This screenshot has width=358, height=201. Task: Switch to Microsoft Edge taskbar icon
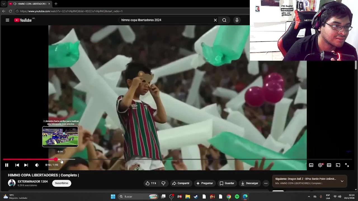(x=245, y=197)
